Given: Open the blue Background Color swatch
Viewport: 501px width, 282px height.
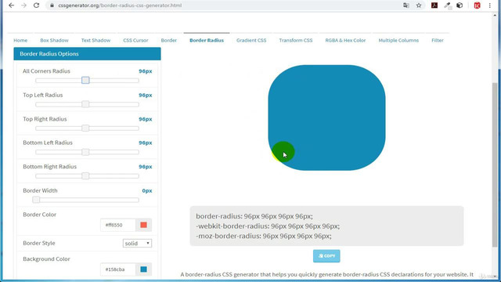Looking at the screenshot, I should [143, 269].
